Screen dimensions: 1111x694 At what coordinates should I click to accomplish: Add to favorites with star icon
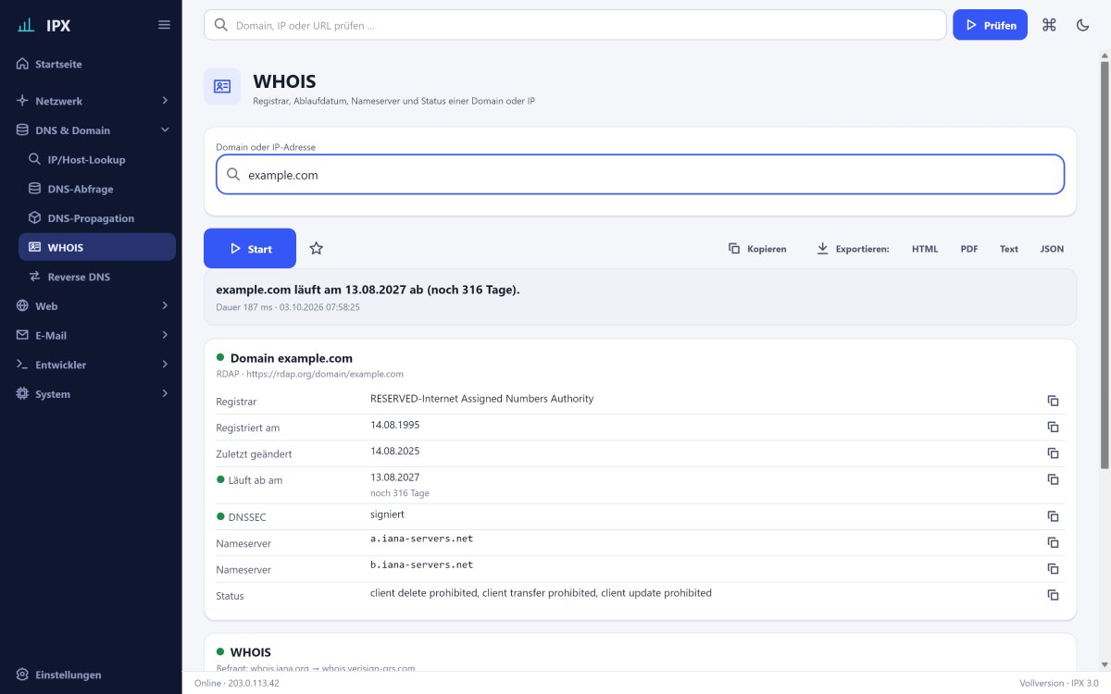click(x=316, y=248)
